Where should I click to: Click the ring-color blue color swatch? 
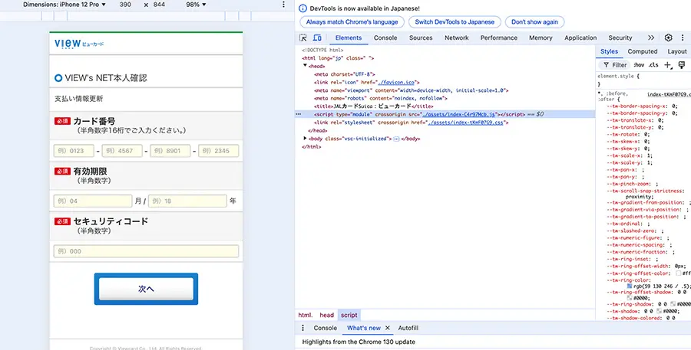pos(630,286)
